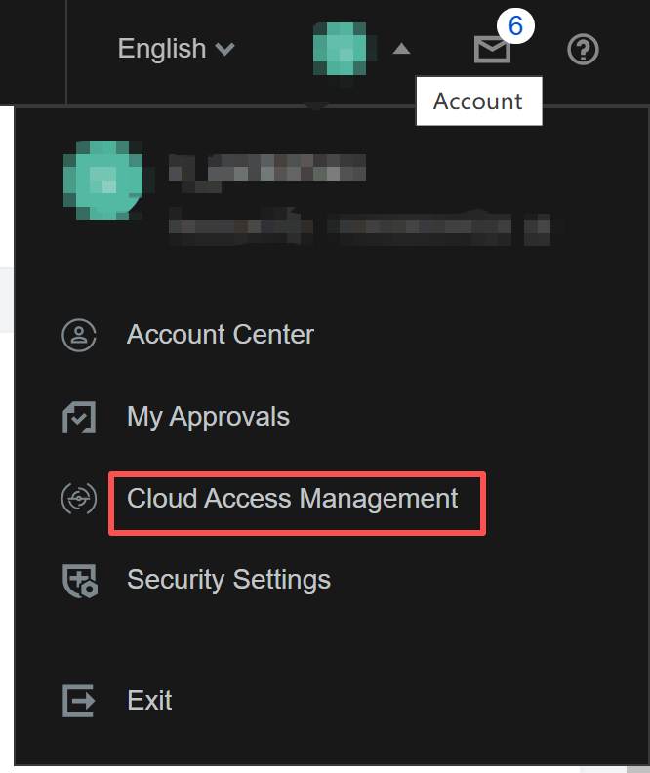Image resolution: width=650 pixels, height=773 pixels.
Task: Open Account Center from the menu
Action: (221, 335)
